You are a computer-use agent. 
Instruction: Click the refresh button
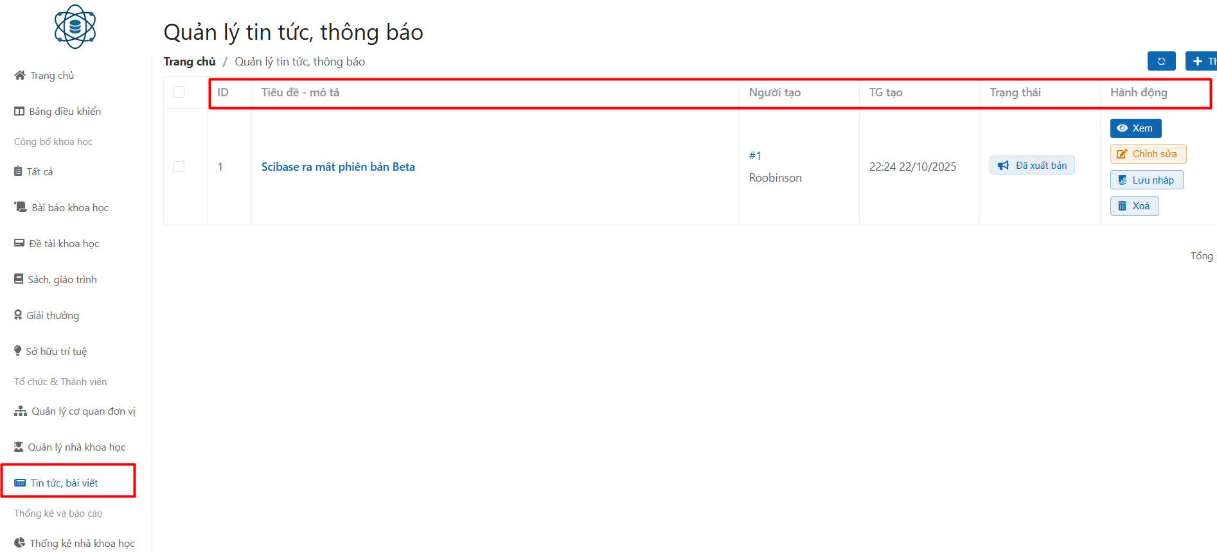pos(1161,61)
